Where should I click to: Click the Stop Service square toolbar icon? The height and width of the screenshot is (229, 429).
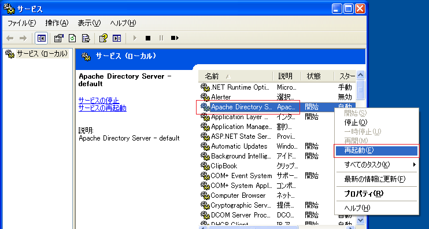(148, 38)
